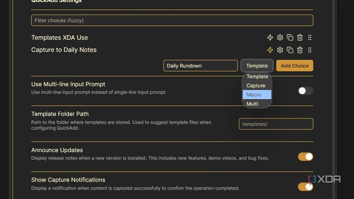Image resolution: width=354 pixels, height=199 pixels.
Task: Open settings gear for Templates XDA Use
Action: coord(280,38)
